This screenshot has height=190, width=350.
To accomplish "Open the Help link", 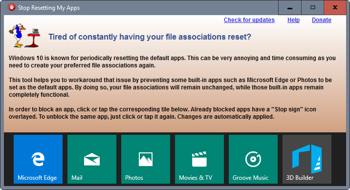I will [x=293, y=20].
